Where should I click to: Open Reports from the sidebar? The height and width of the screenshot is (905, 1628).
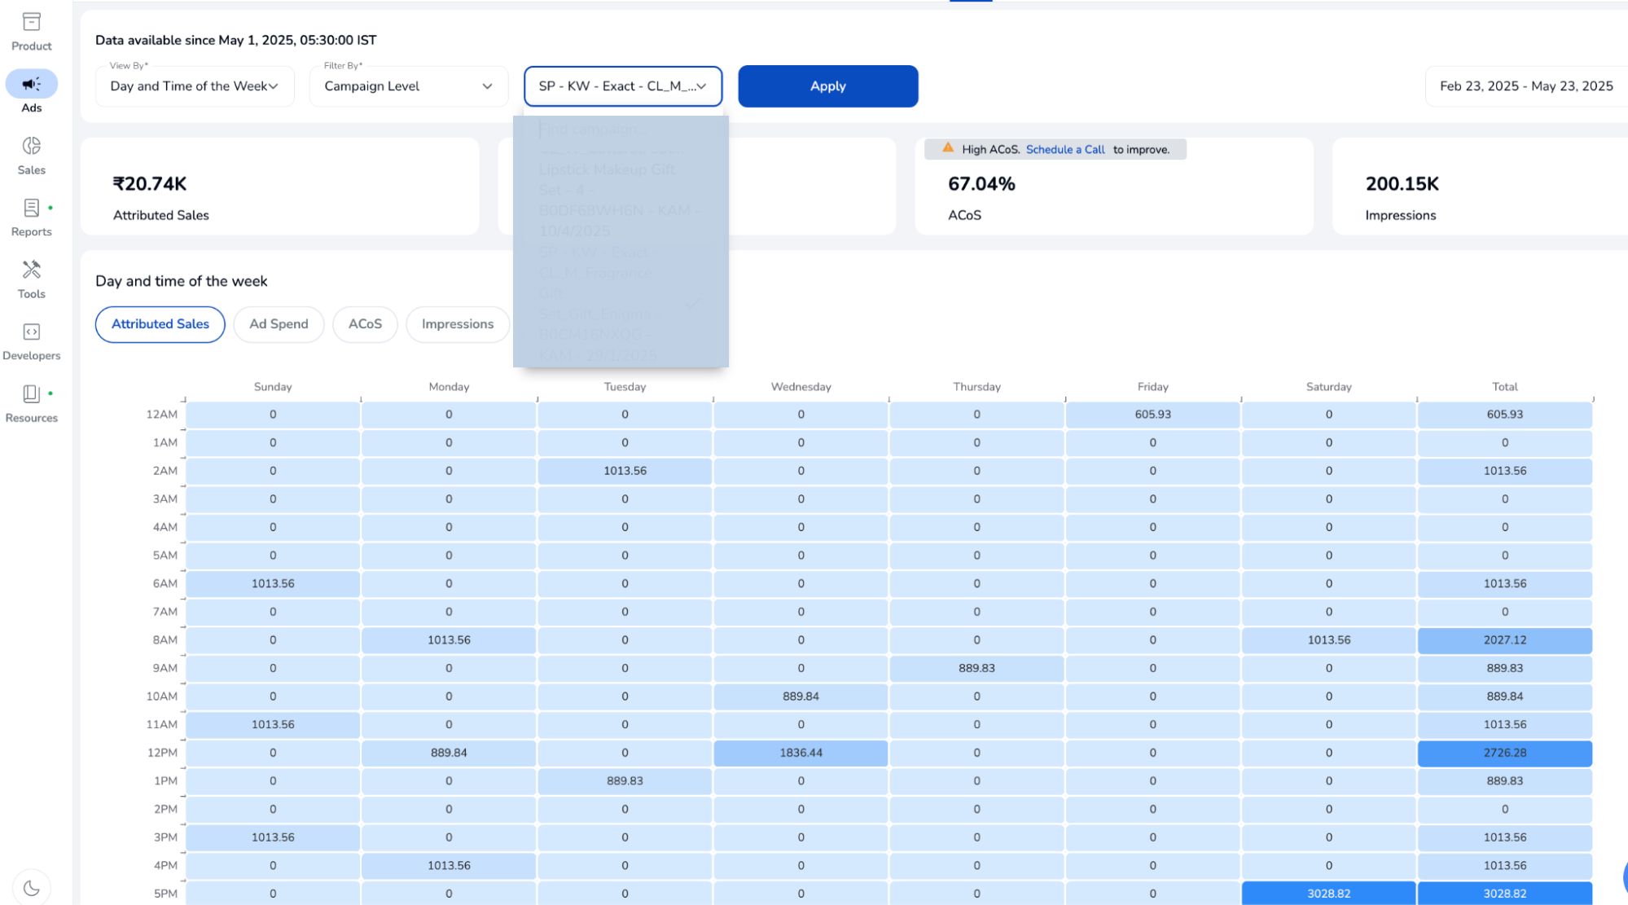coord(31,217)
